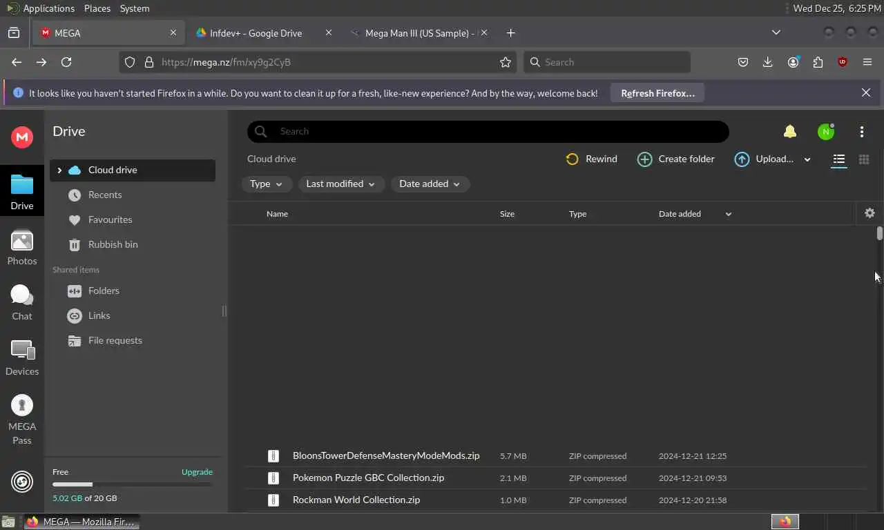
Task: Click the MEGA logo icon in sidebar
Action: click(x=22, y=137)
